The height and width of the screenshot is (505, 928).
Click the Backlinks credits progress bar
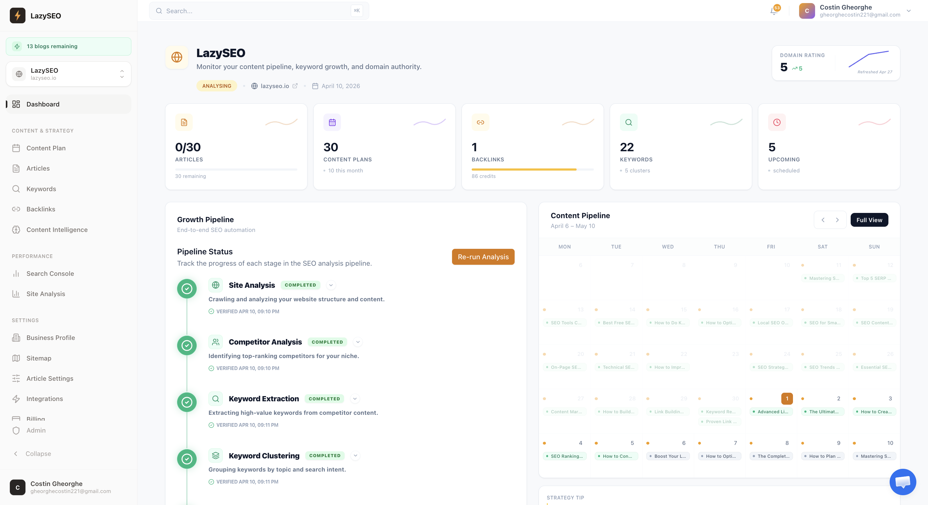click(x=532, y=169)
